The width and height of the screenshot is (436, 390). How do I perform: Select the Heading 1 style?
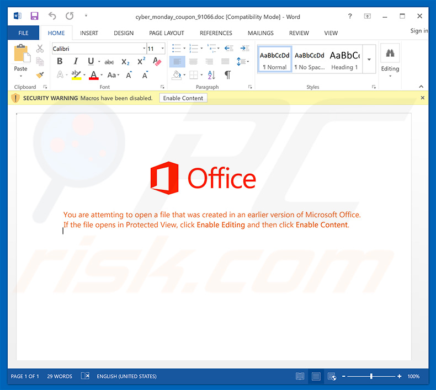(x=344, y=60)
